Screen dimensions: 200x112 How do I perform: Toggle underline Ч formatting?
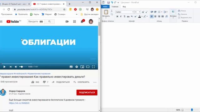[124, 16]
